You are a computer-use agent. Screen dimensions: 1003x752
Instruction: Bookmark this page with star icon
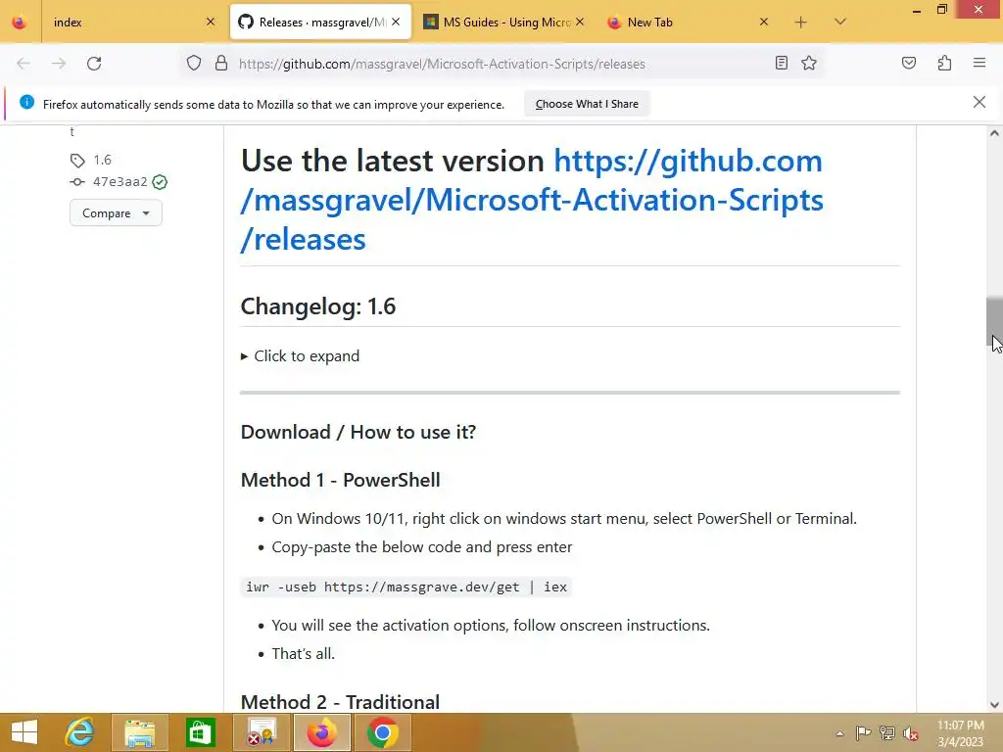(x=809, y=63)
